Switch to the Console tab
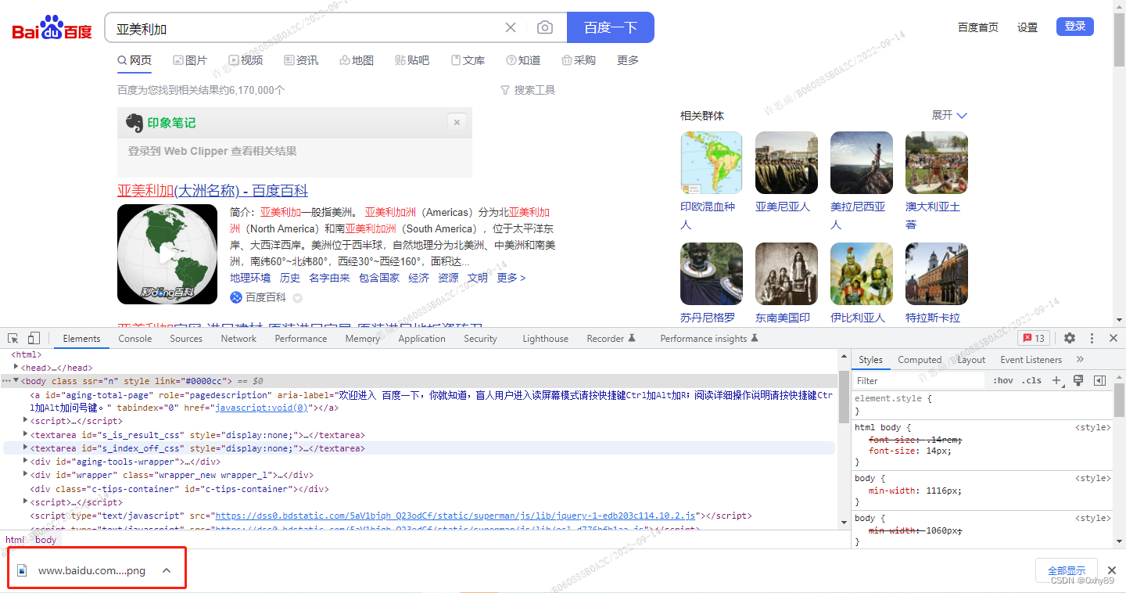Screen dimensions: 1126x593 (x=135, y=339)
